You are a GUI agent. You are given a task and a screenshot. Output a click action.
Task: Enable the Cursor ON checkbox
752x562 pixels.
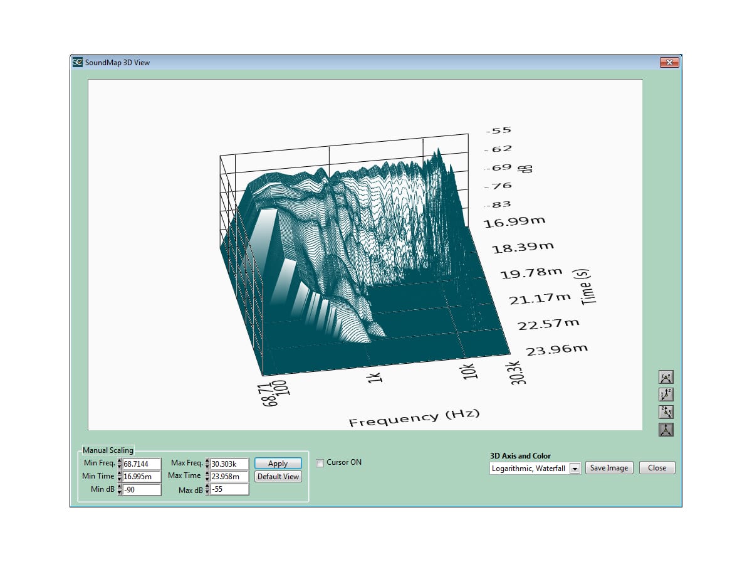(321, 463)
